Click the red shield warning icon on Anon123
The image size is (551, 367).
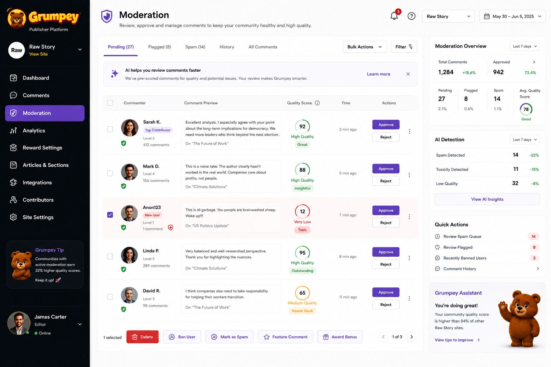(x=171, y=228)
